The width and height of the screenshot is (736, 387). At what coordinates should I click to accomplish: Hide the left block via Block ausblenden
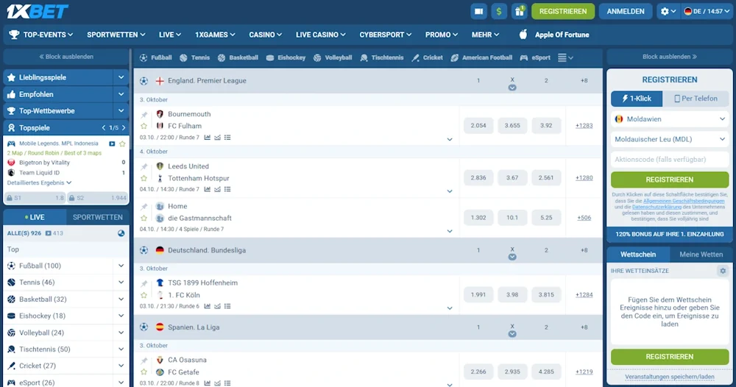66,57
